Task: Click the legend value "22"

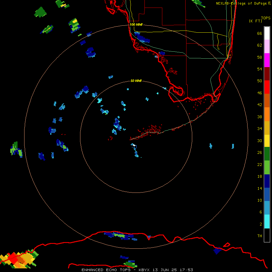Action: (x=260, y=164)
